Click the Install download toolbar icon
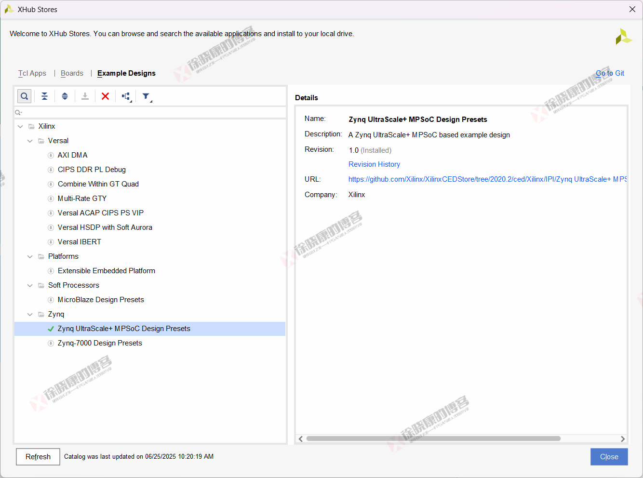643x478 pixels. click(85, 96)
